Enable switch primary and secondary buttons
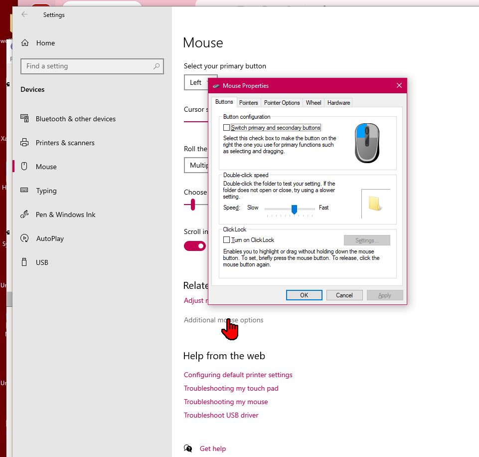Image resolution: width=479 pixels, height=457 pixels. tap(227, 127)
